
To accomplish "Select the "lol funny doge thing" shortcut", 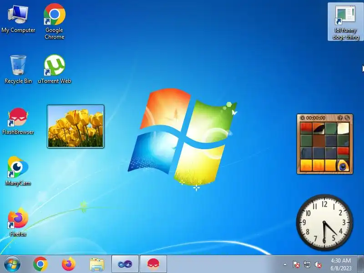I will click(345, 22).
